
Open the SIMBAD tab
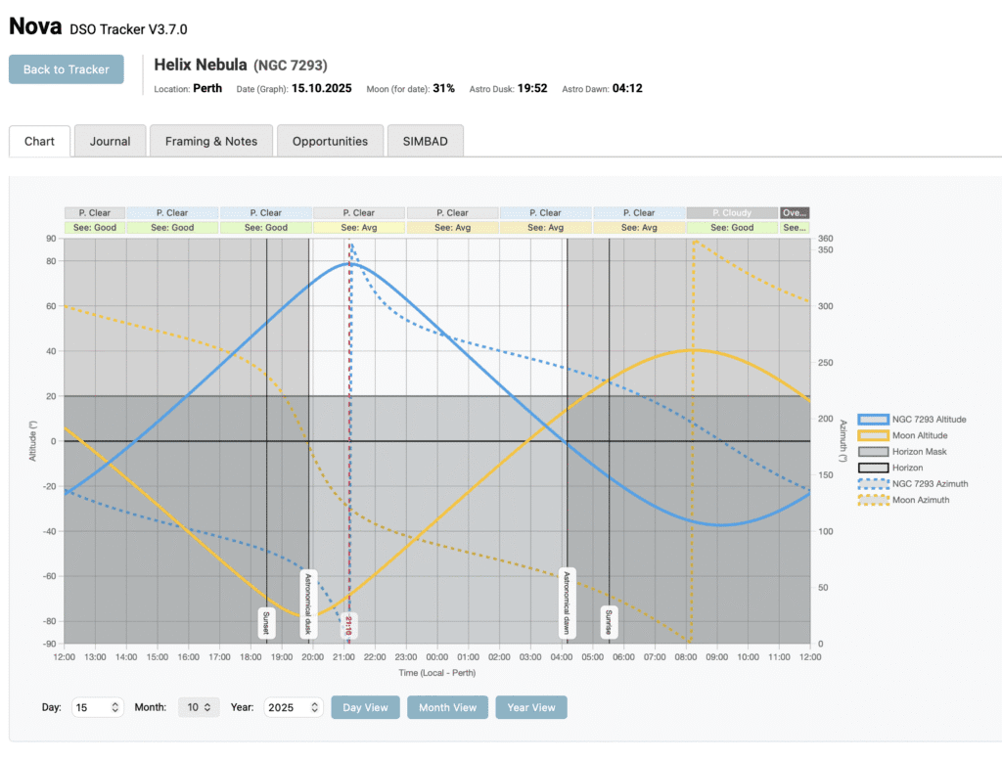(425, 141)
